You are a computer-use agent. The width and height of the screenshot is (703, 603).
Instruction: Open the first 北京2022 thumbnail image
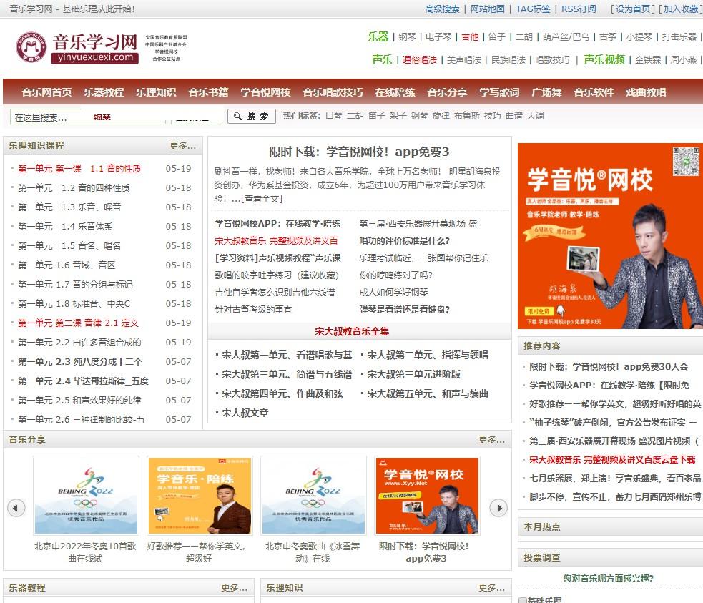[87, 496]
